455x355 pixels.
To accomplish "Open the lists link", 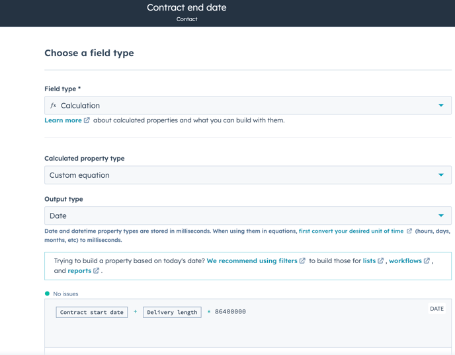I will 369,260.
